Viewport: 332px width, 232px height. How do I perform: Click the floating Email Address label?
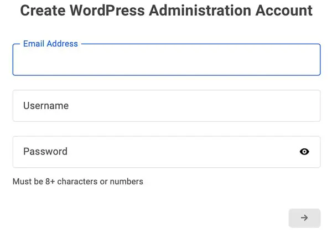coord(50,44)
